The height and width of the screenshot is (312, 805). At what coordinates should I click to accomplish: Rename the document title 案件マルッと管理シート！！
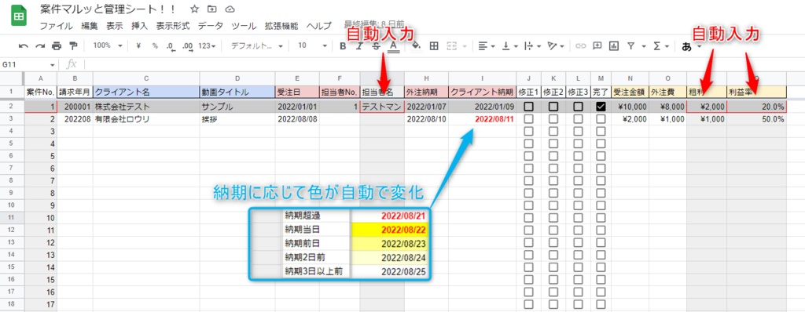click(108, 9)
